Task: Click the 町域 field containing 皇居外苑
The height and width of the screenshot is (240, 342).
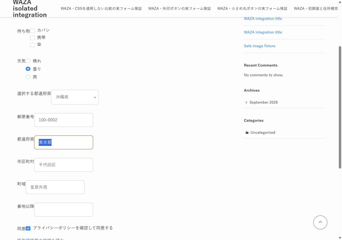Action: [55, 187]
